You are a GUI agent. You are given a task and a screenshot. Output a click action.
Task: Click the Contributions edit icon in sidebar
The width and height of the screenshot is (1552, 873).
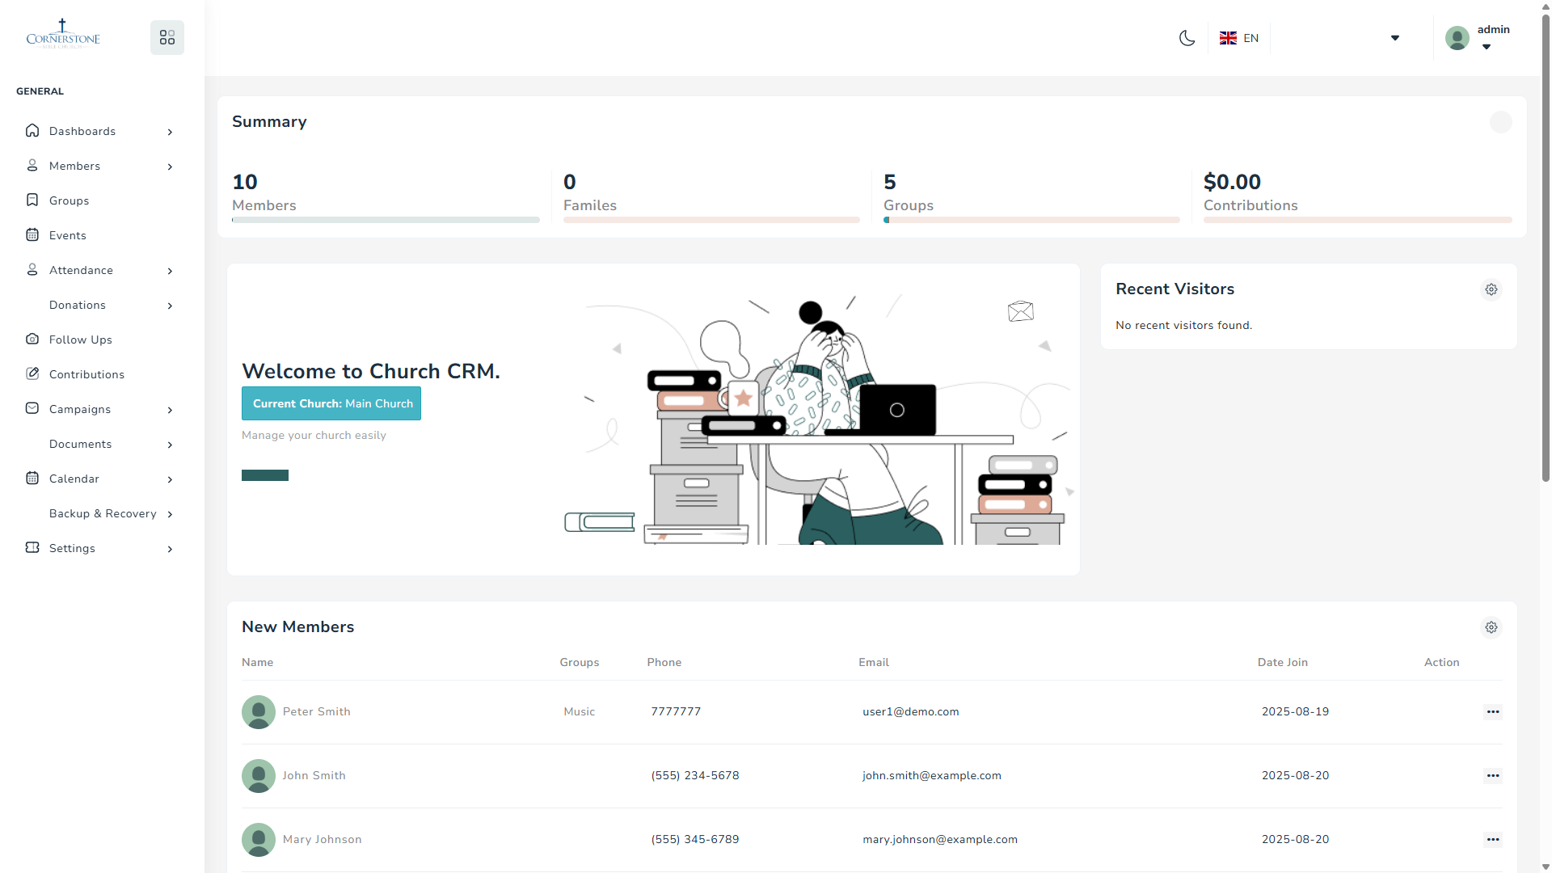coord(32,374)
